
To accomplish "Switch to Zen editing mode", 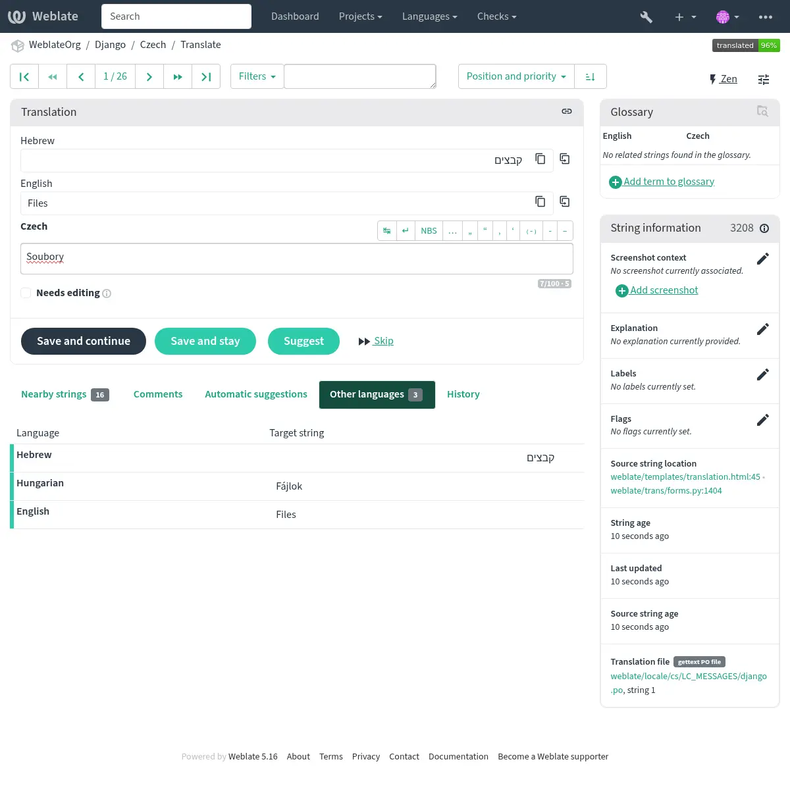I will [x=723, y=80].
